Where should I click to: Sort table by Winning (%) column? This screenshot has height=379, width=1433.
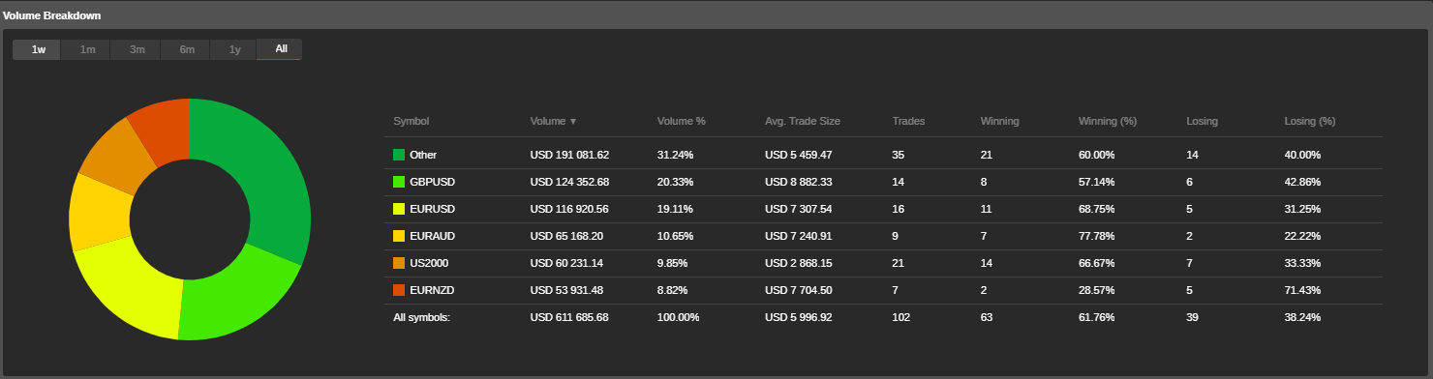point(1108,122)
